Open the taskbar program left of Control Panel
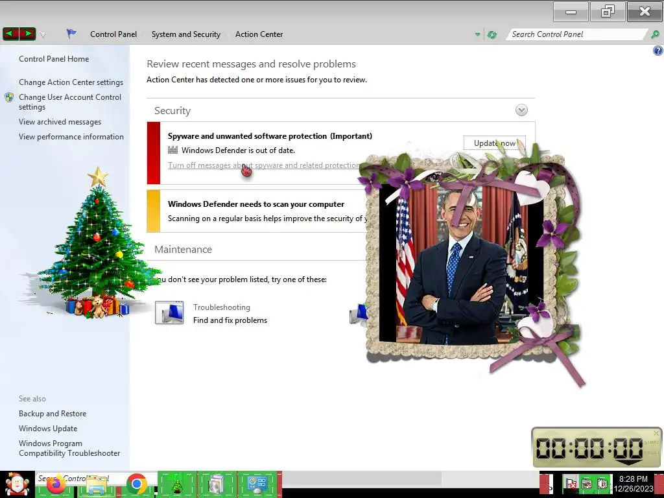664x498 pixels. click(217, 484)
